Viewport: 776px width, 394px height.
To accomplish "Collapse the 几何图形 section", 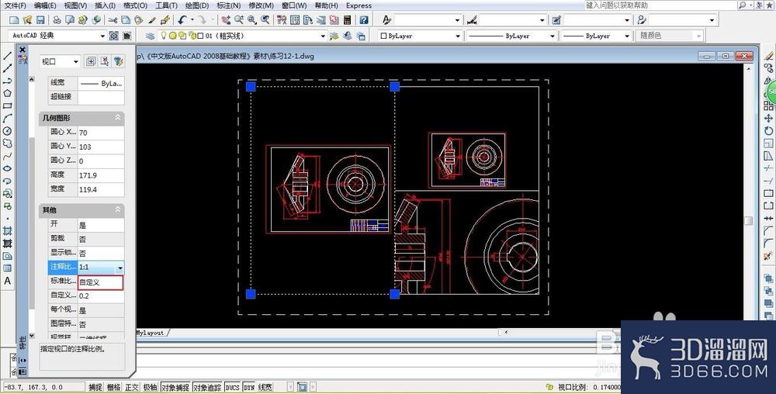I will (118, 118).
